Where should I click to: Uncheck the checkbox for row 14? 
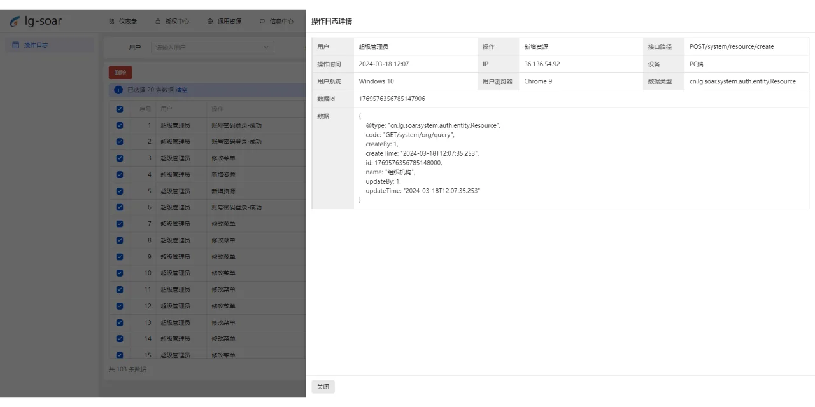[120, 339]
